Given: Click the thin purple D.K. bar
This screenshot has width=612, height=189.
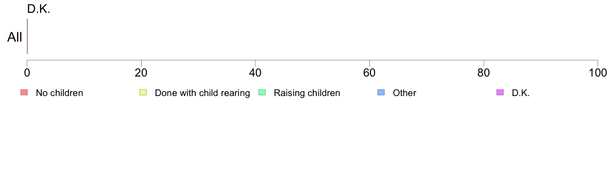Looking at the screenshot, I should point(27,36).
